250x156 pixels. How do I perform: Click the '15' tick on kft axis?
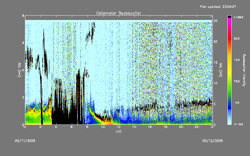click(x=216, y=62)
